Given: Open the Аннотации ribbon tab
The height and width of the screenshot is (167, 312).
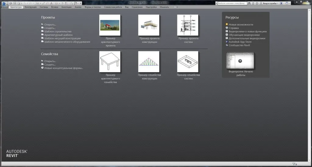Looking at the screenshot, I should click(x=66, y=7).
